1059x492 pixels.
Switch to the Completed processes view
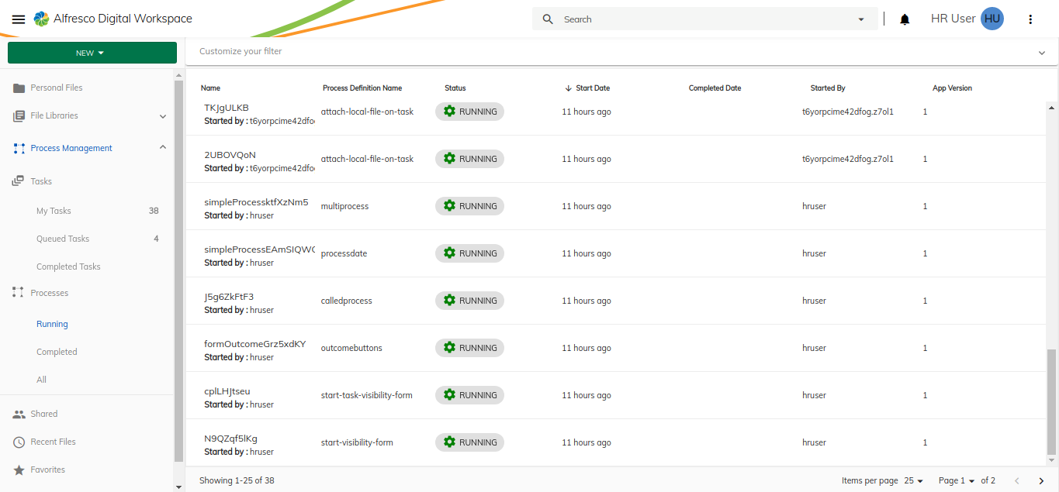56,351
